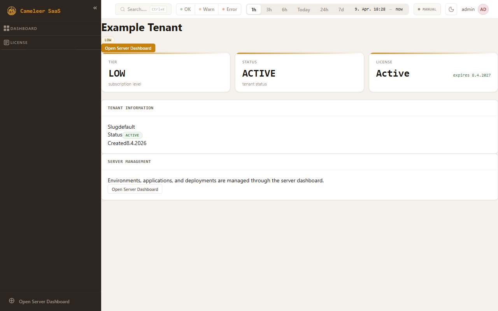Open the custom date range picker
This screenshot has width=498, height=311.
click(378, 9)
